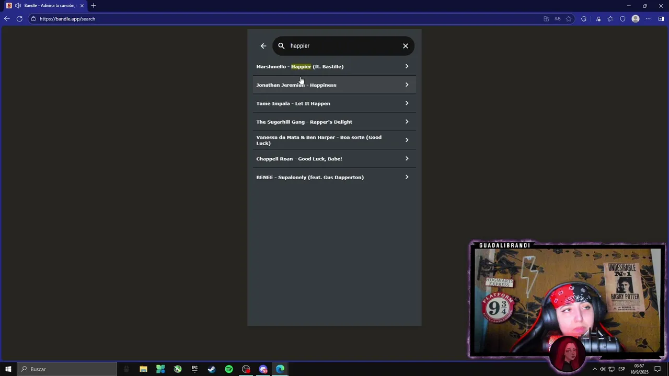Viewport: 669px width, 376px height.
Task: Open chevron on Tame Impala row
Action: coord(407,103)
